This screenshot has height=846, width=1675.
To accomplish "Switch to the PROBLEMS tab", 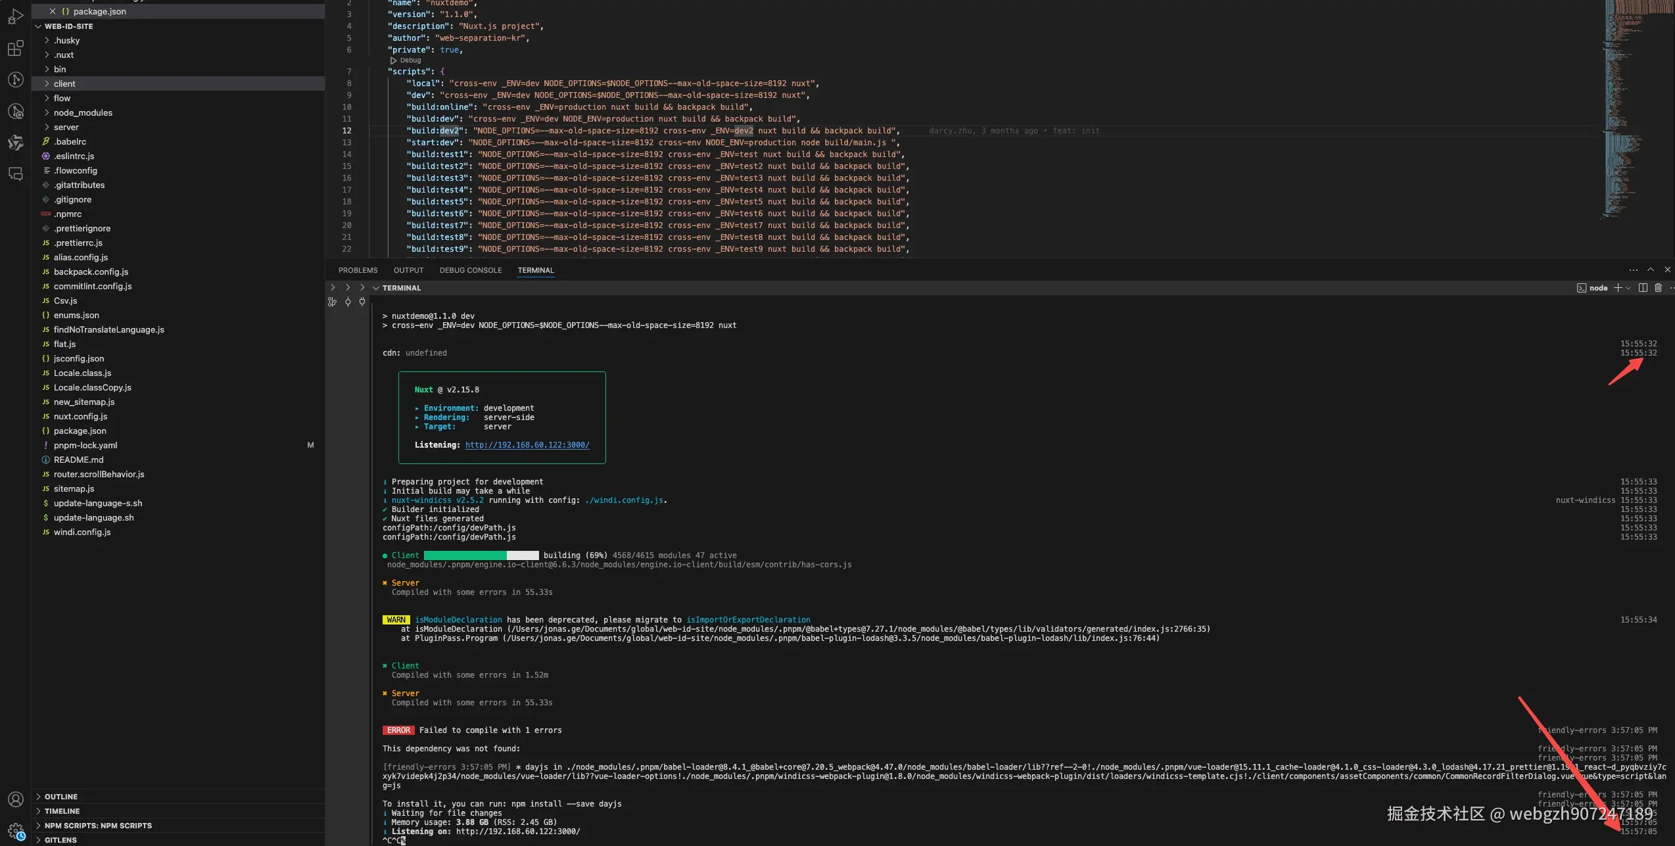I will (x=358, y=270).
